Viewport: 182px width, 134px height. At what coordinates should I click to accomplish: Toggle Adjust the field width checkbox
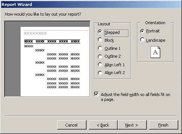pyautogui.click(x=96, y=94)
